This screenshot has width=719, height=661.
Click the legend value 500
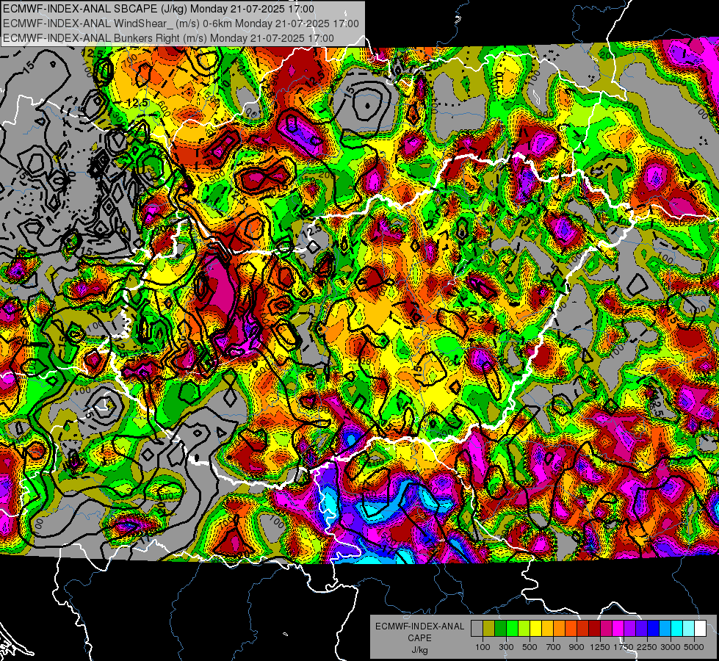(x=530, y=647)
